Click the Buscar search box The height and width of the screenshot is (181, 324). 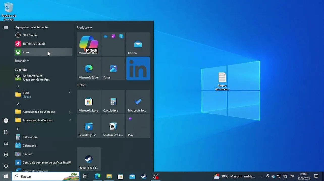pyautogui.click(x=46, y=176)
